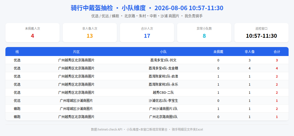The width and height of the screenshot is (294, 136).
Task: Select the 荔湾多宝4队-龙金穗 cell
Action: point(163,68)
